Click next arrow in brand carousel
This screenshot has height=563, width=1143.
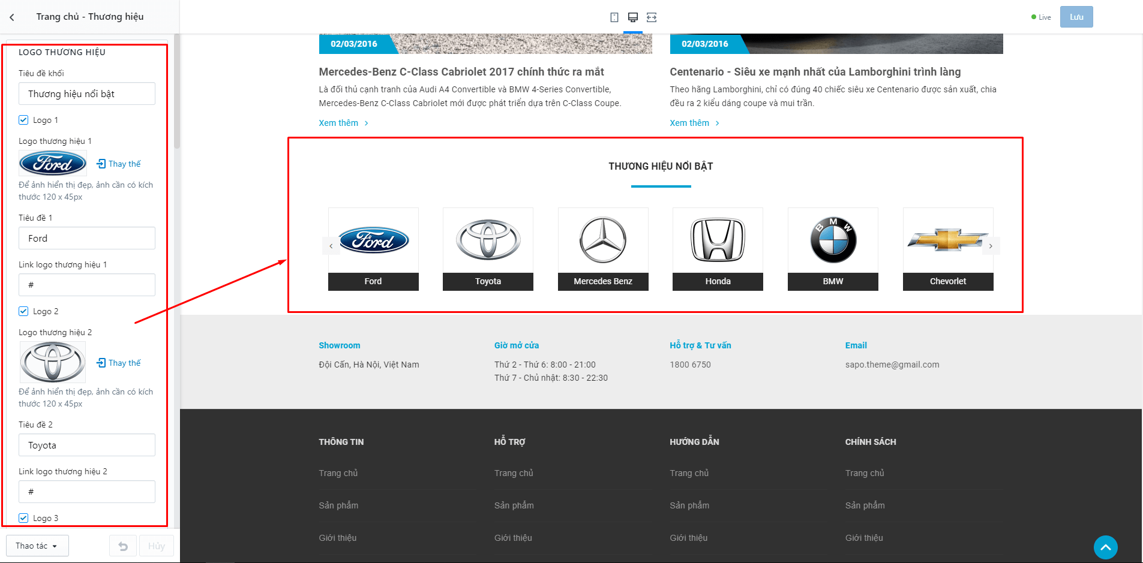(991, 246)
